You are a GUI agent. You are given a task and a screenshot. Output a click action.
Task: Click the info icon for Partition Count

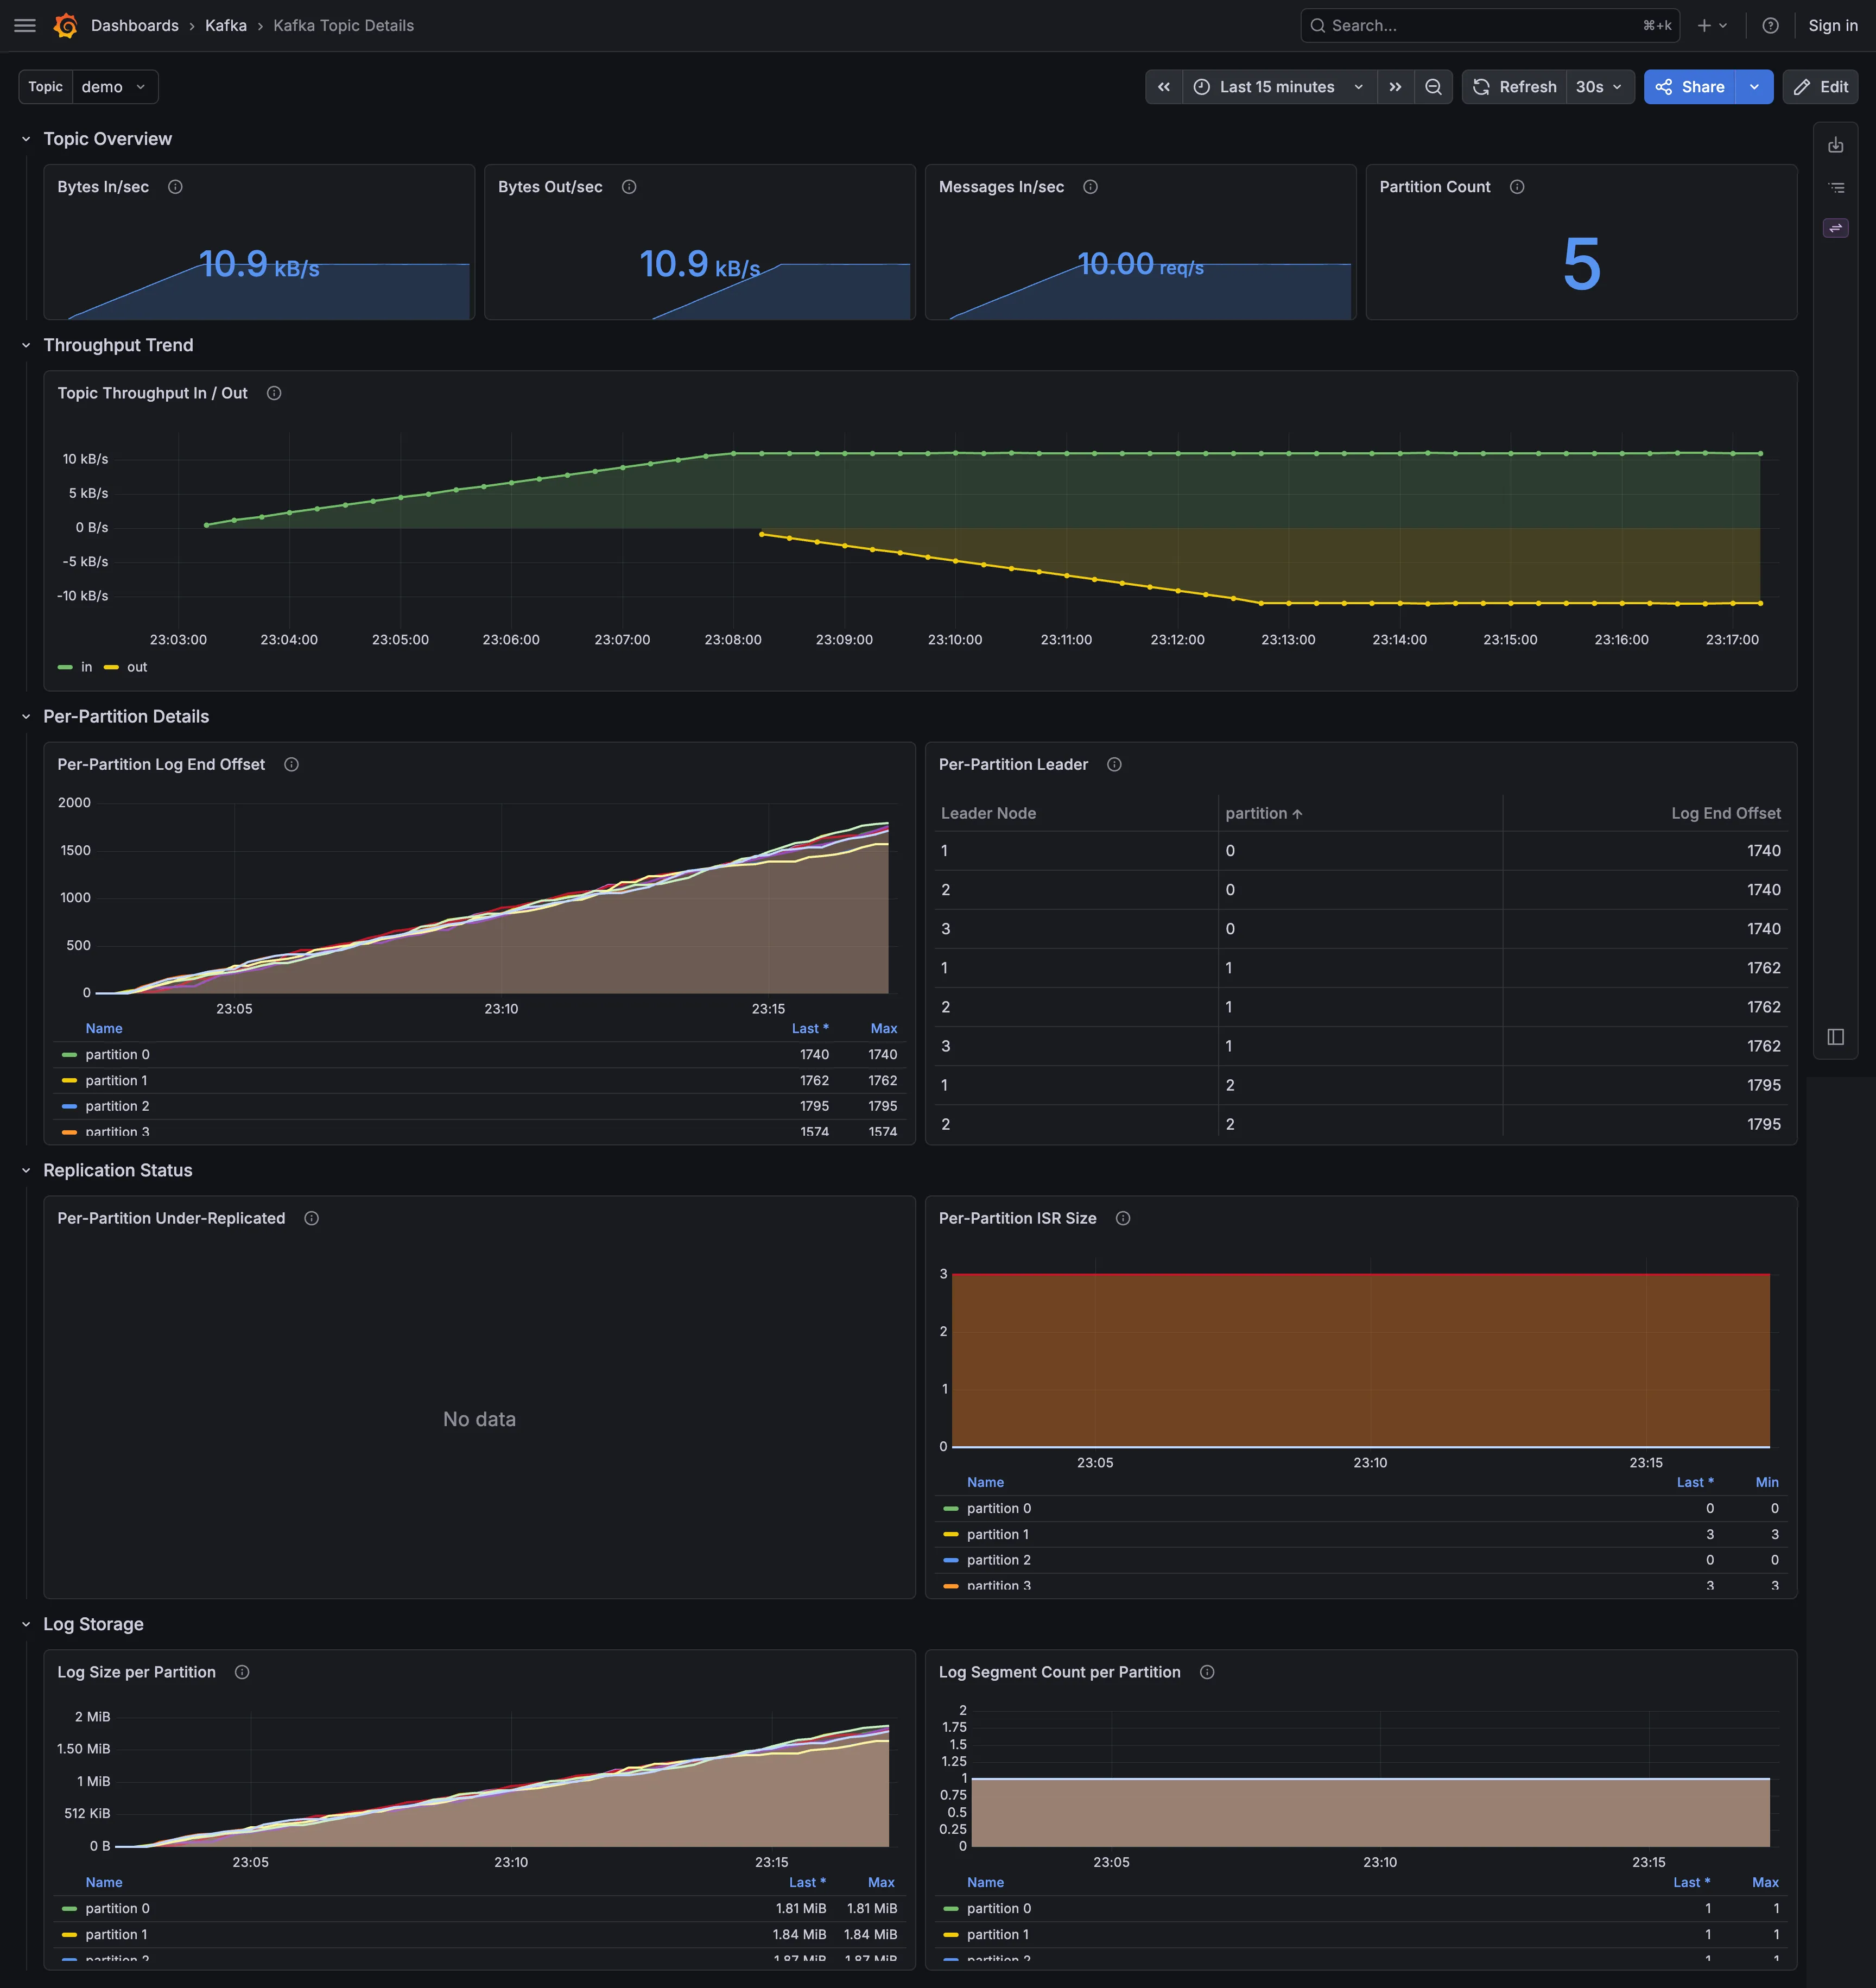[1517, 187]
